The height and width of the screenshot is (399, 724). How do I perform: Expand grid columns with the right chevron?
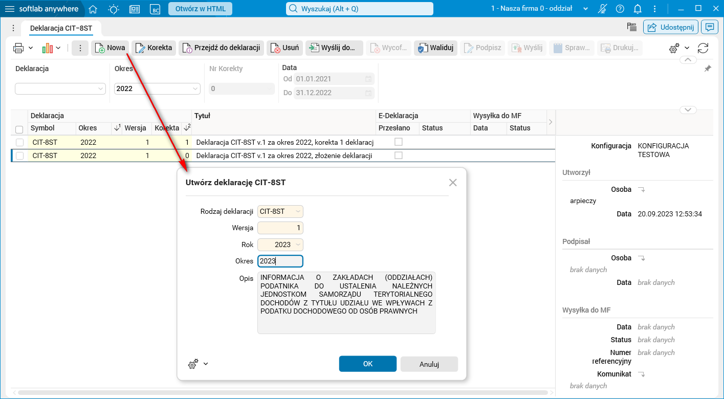551,122
